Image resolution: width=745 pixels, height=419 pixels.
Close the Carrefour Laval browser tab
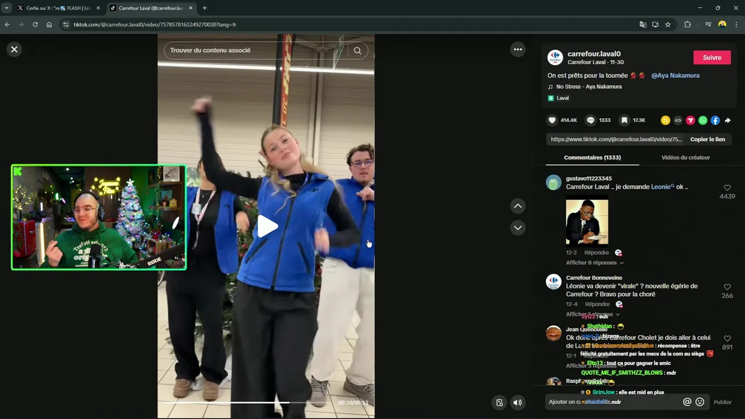[191, 8]
